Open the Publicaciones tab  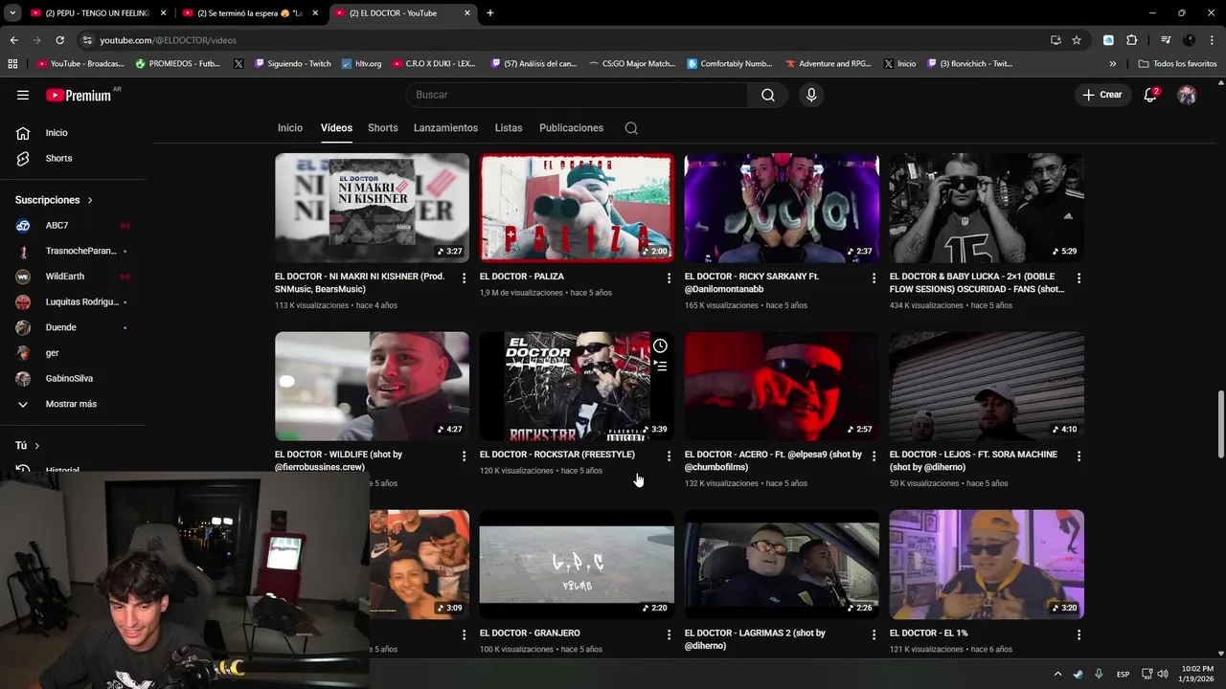(571, 128)
